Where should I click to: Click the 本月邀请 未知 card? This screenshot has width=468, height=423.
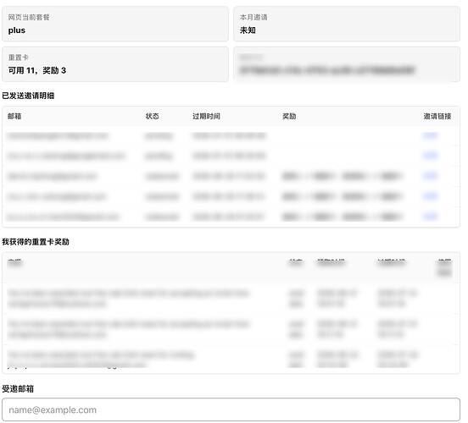pyautogui.click(x=347, y=24)
